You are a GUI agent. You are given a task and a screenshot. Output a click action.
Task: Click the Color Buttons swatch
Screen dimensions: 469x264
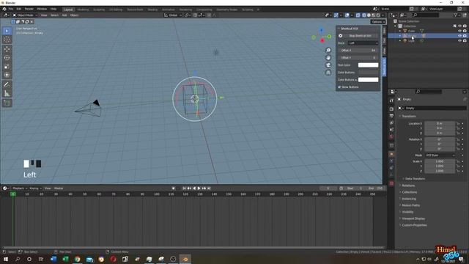coord(368,73)
